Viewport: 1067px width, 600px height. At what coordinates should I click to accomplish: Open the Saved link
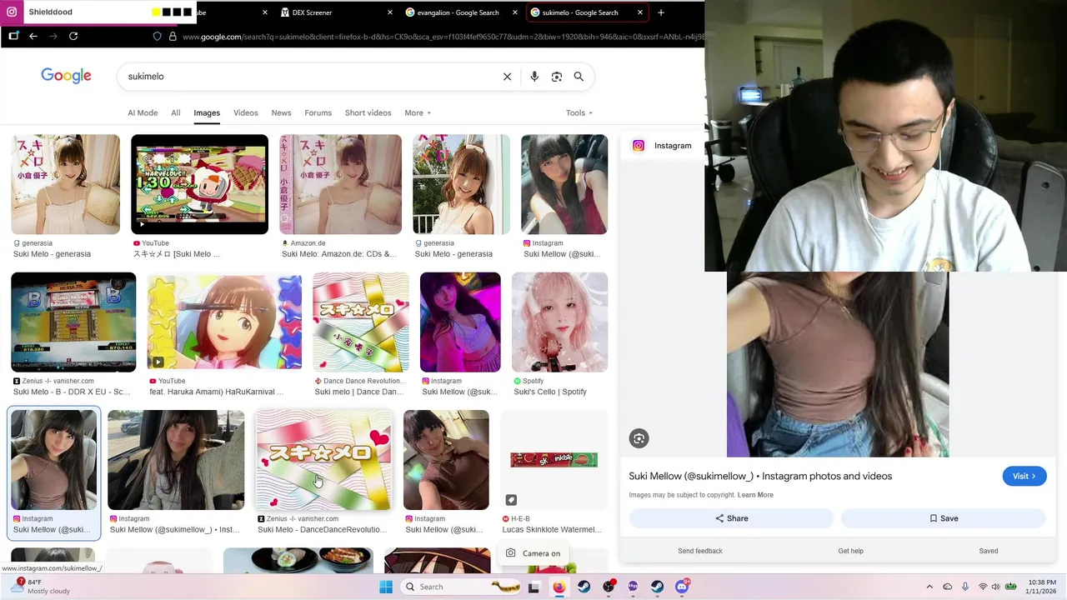click(x=989, y=551)
